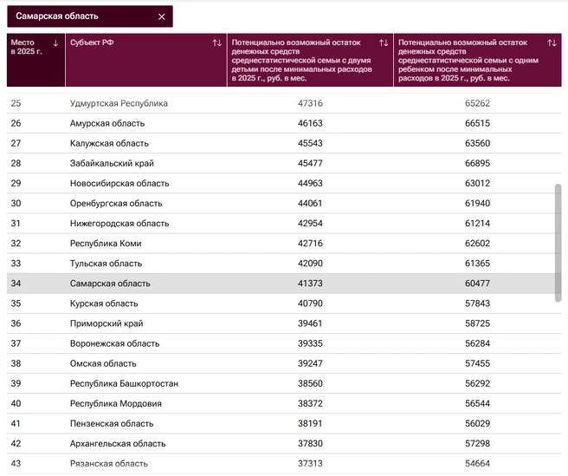Sort by Субъект РФ column arrows
The height and width of the screenshot is (476, 568).
(x=217, y=43)
